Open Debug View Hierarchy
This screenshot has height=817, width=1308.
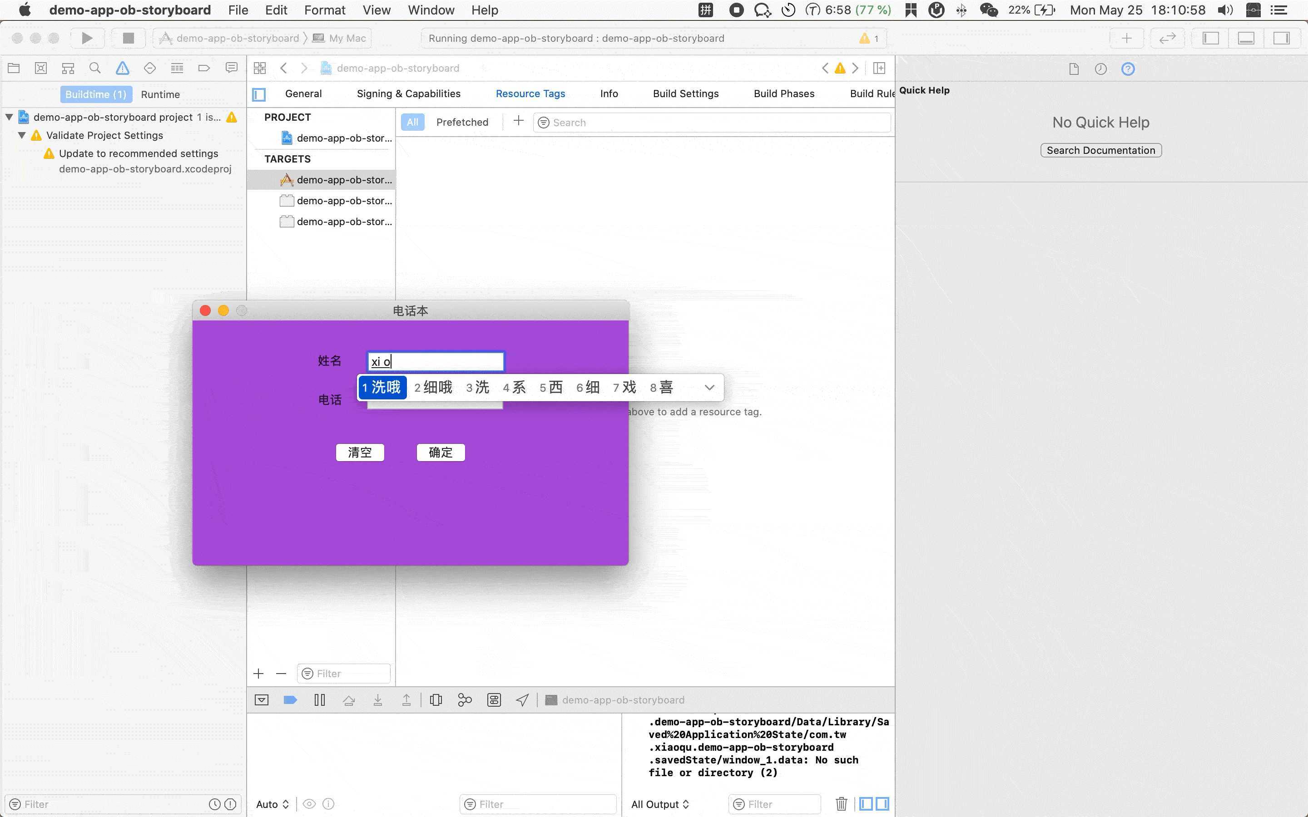click(436, 700)
